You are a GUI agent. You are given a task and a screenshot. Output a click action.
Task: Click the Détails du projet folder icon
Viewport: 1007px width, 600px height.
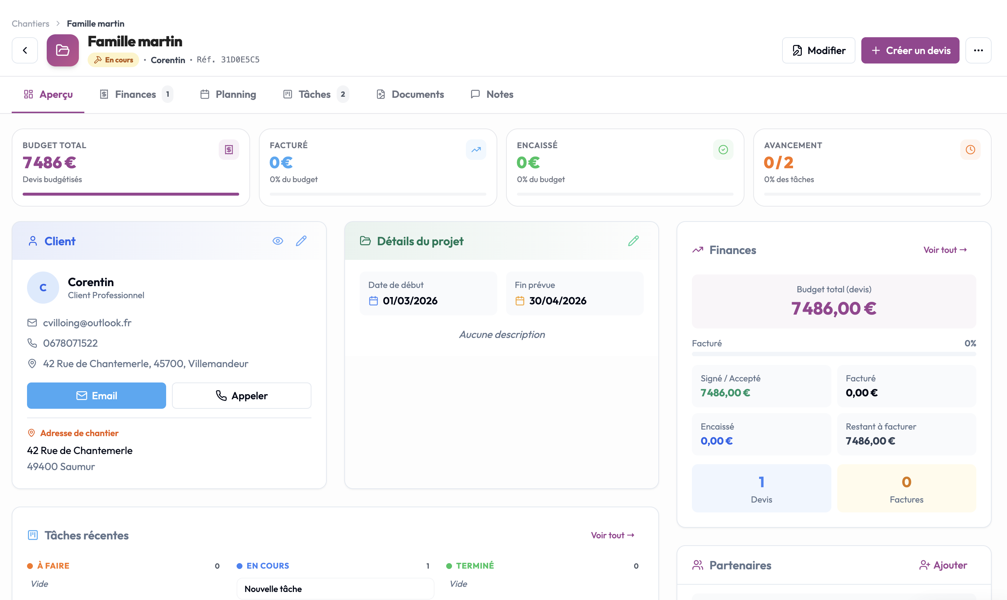pyautogui.click(x=365, y=241)
